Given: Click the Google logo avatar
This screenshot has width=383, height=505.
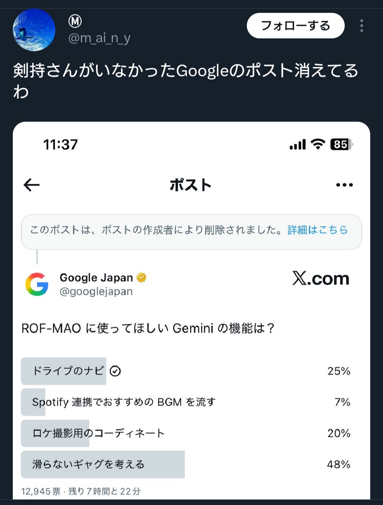Looking at the screenshot, I should click(37, 284).
